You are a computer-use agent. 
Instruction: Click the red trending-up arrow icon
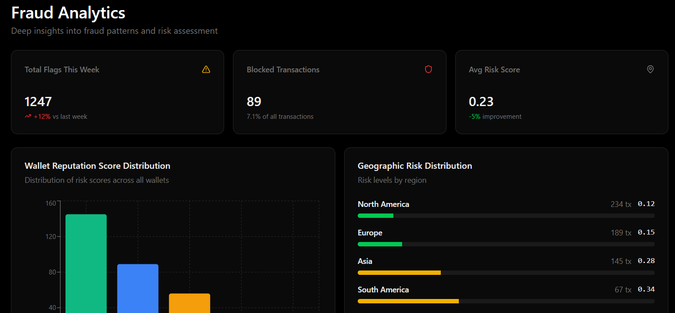(28, 117)
